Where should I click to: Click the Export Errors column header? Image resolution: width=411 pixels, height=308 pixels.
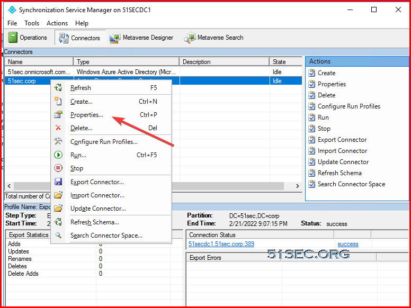tap(234, 257)
